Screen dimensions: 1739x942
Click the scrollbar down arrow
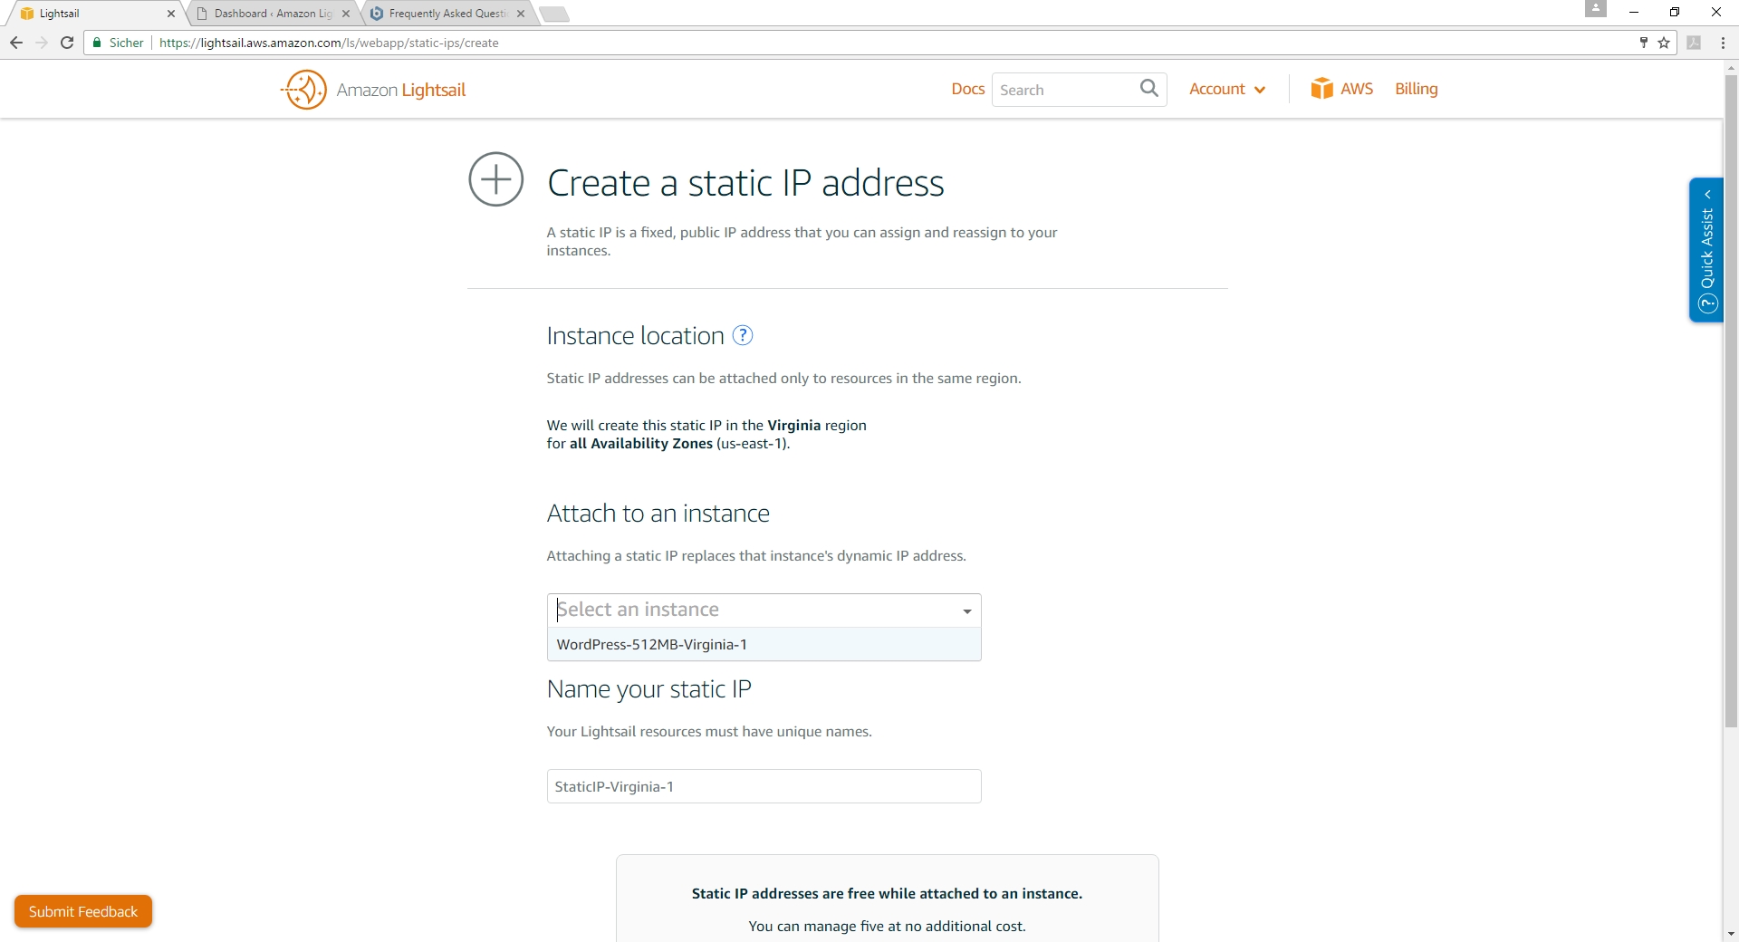click(x=1731, y=934)
